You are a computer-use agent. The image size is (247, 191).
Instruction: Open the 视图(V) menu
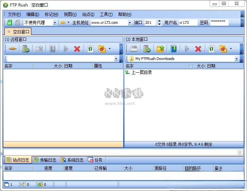(x=70, y=14)
